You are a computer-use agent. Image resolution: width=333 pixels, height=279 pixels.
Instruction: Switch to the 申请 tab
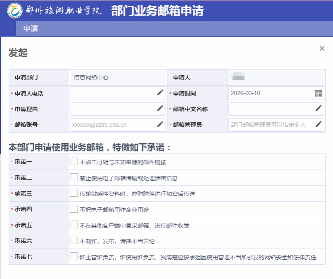(x=30, y=28)
